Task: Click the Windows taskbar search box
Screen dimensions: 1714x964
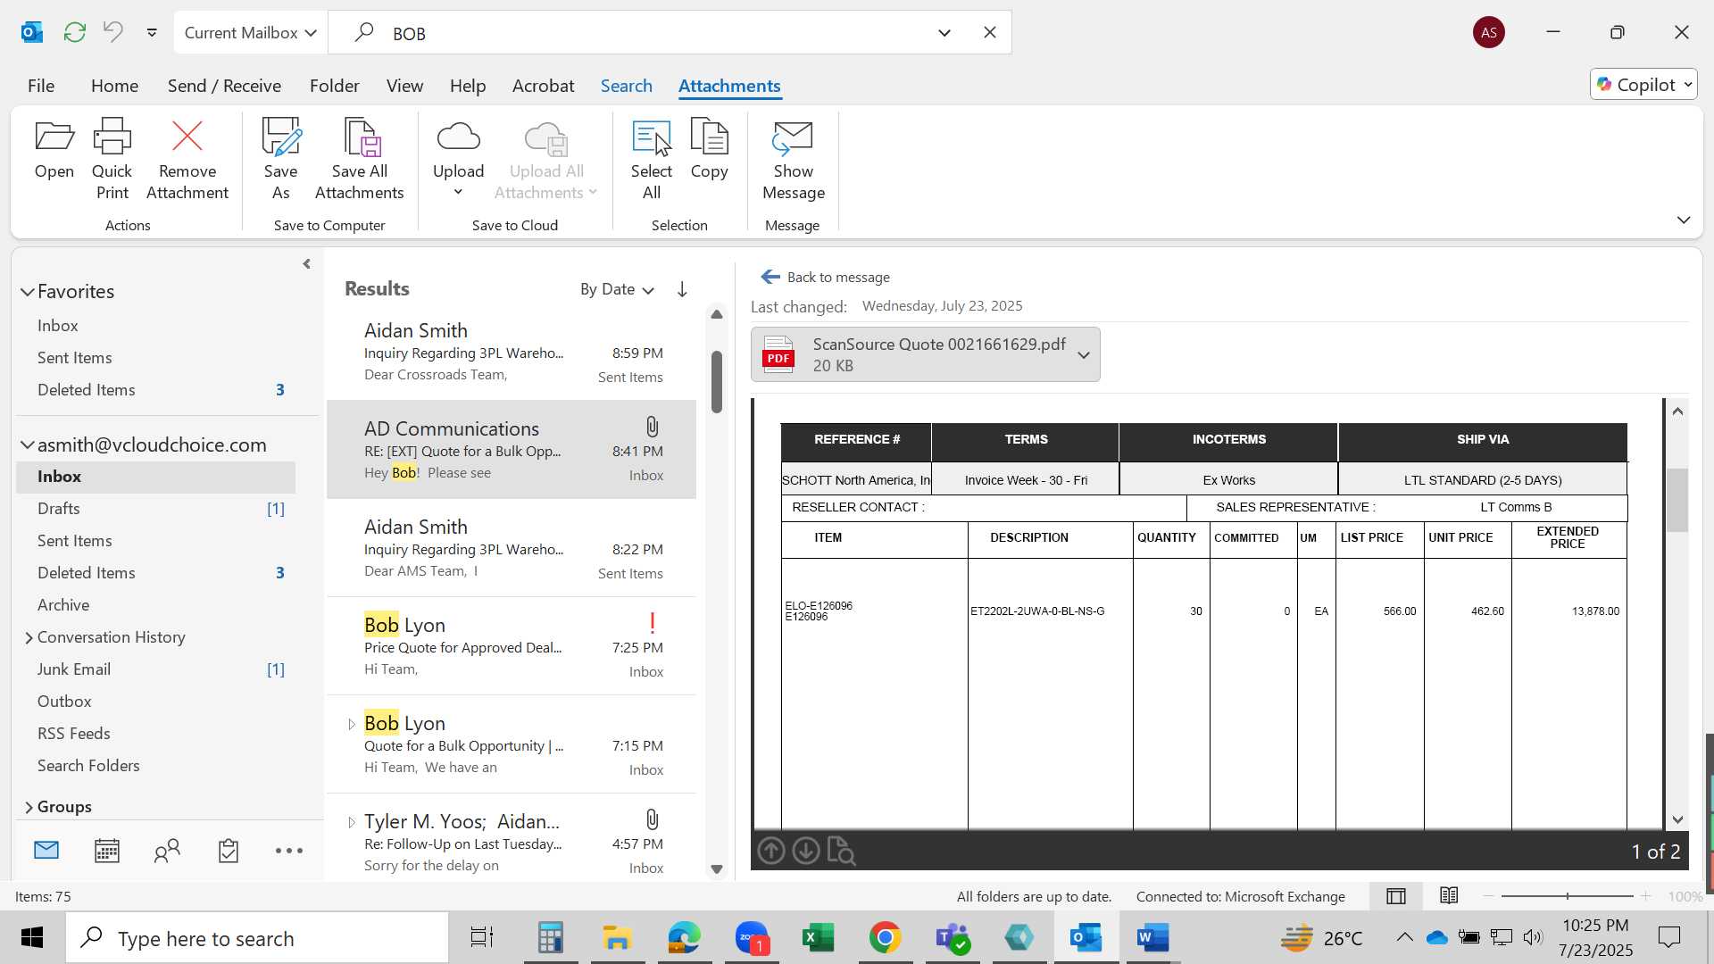Action: click(257, 938)
